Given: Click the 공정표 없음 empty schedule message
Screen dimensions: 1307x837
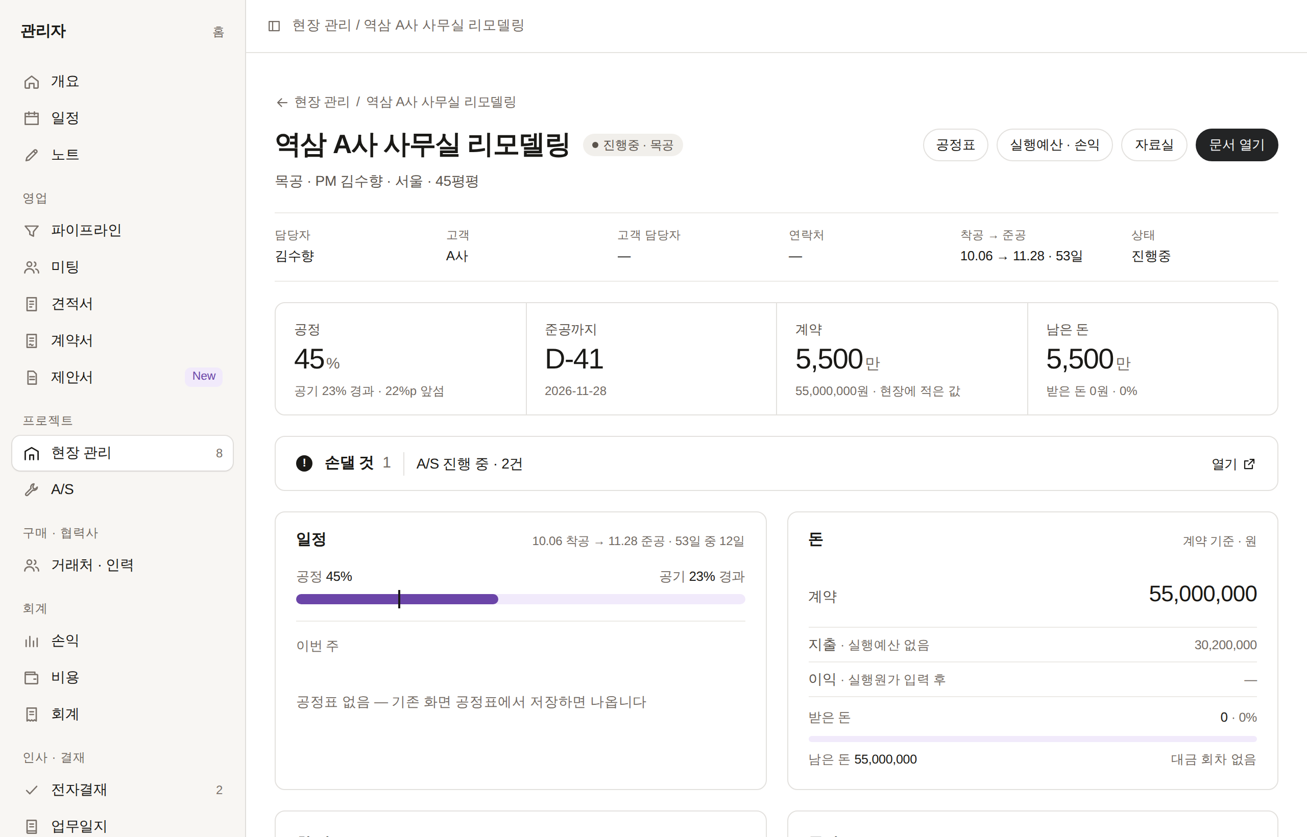Looking at the screenshot, I should [x=471, y=702].
